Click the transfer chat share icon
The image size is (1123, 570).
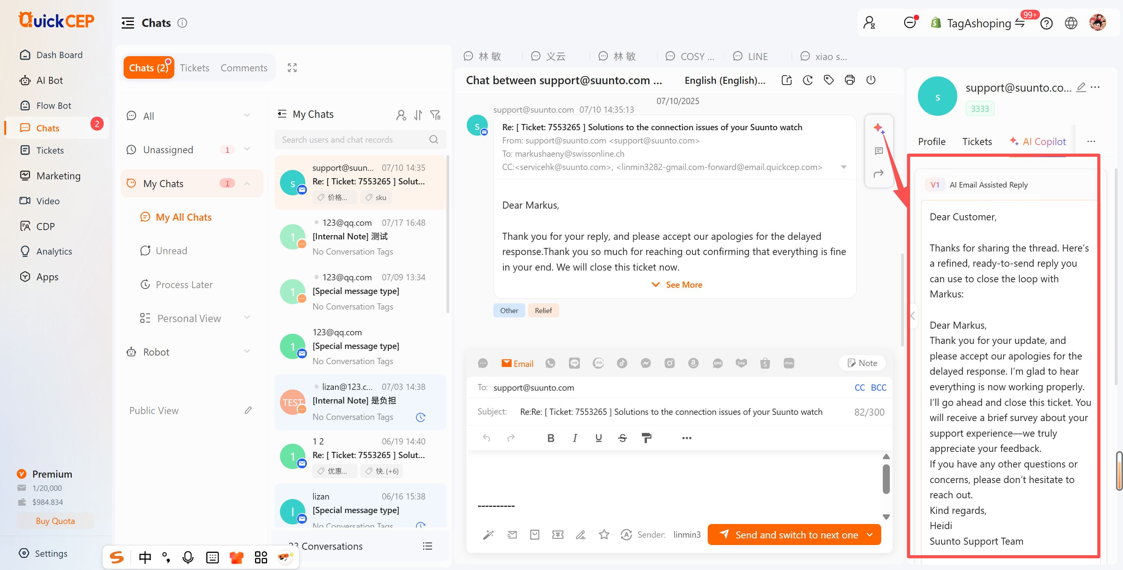[x=786, y=80]
